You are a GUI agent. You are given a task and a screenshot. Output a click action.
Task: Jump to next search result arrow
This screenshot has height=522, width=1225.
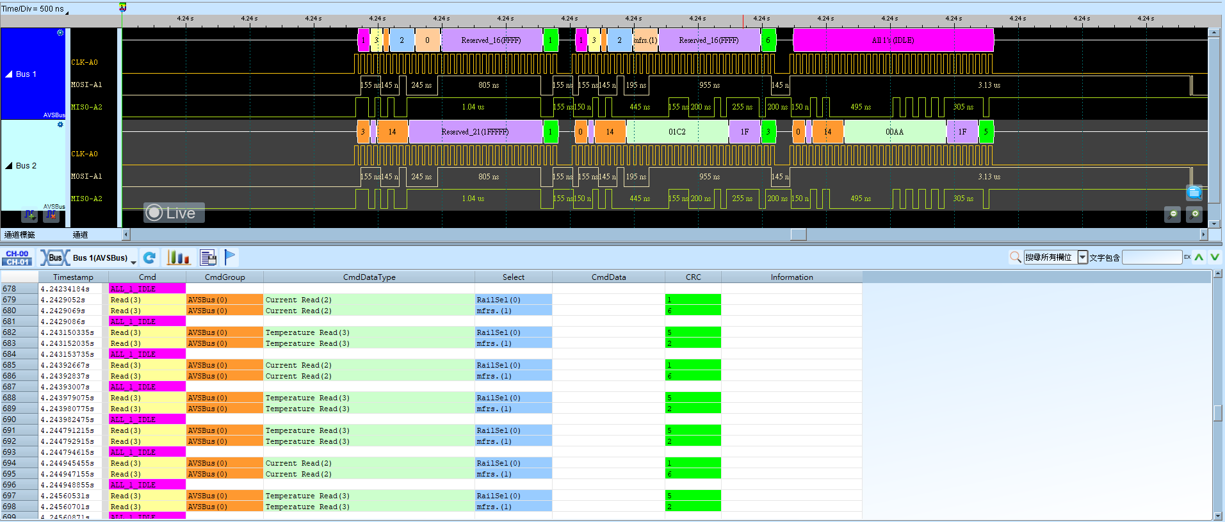pyautogui.click(x=1215, y=257)
